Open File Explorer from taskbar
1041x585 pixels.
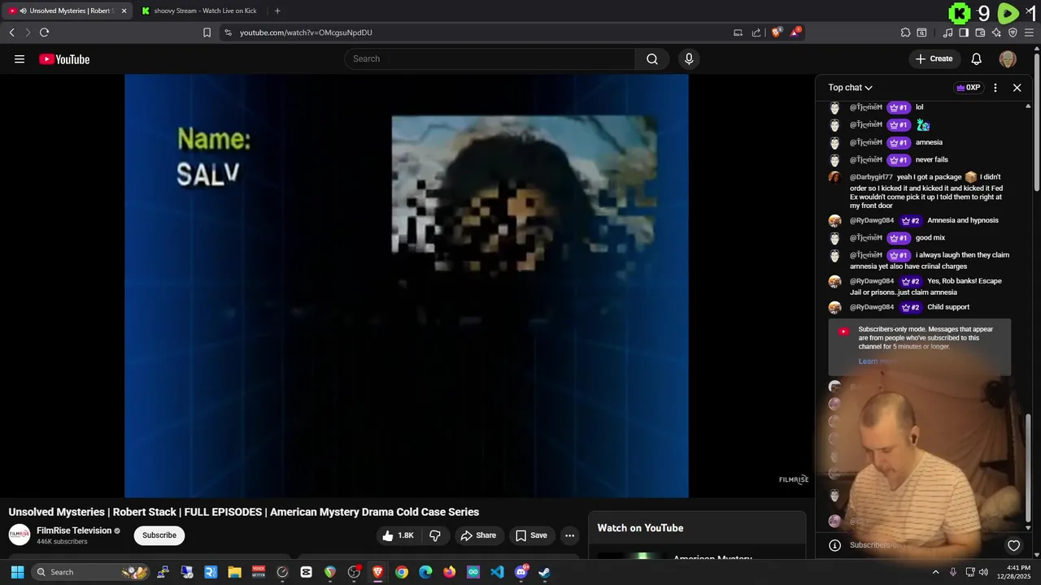234,572
